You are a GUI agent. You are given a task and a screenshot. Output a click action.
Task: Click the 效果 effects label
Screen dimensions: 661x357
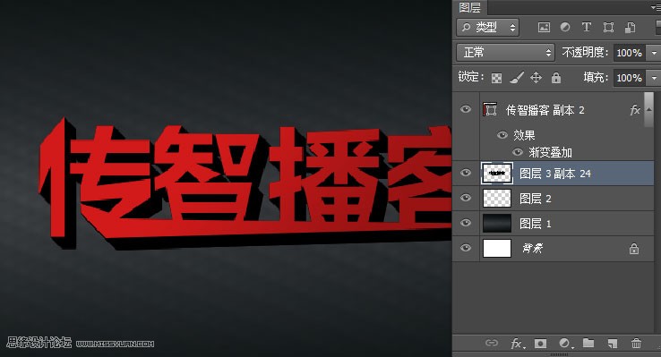(x=524, y=135)
